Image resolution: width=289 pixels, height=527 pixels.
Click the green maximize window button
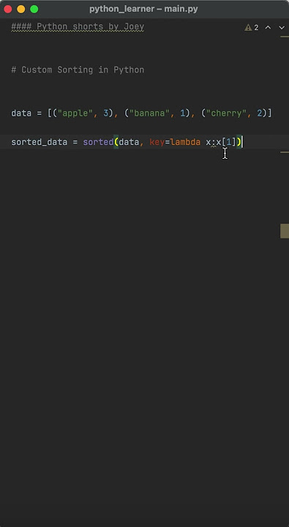(x=34, y=9)
